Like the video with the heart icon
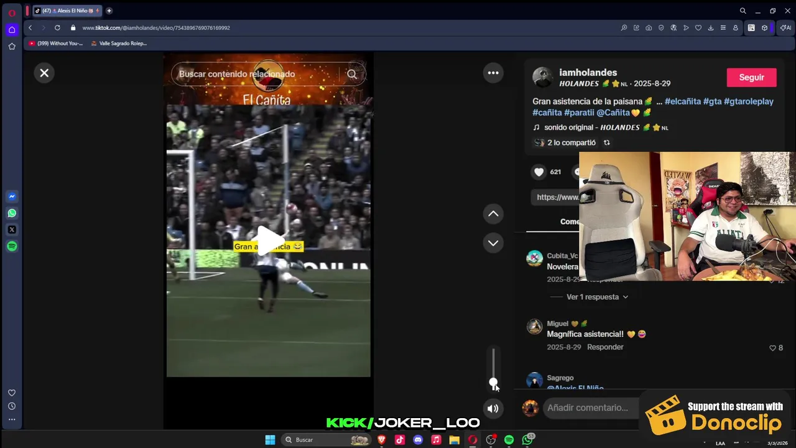Screen dimensions: 796x448 pyautogui.click(x=539, y=172)
